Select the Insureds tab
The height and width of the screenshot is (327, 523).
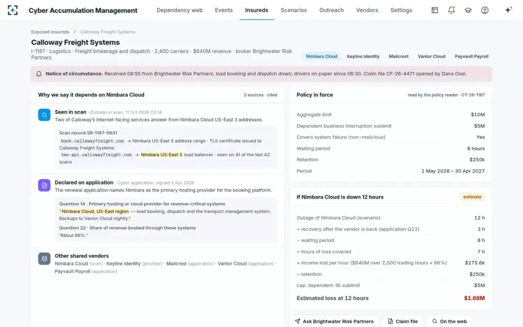[257, 10]
